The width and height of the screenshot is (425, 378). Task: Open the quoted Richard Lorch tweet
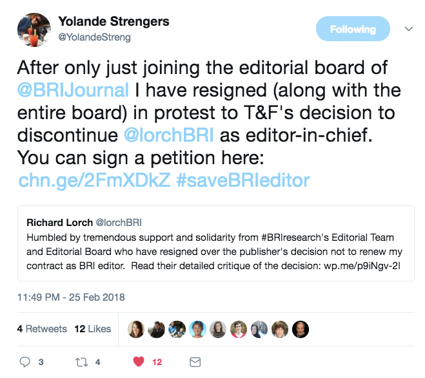pyautogui.click(x=216, y=243)
